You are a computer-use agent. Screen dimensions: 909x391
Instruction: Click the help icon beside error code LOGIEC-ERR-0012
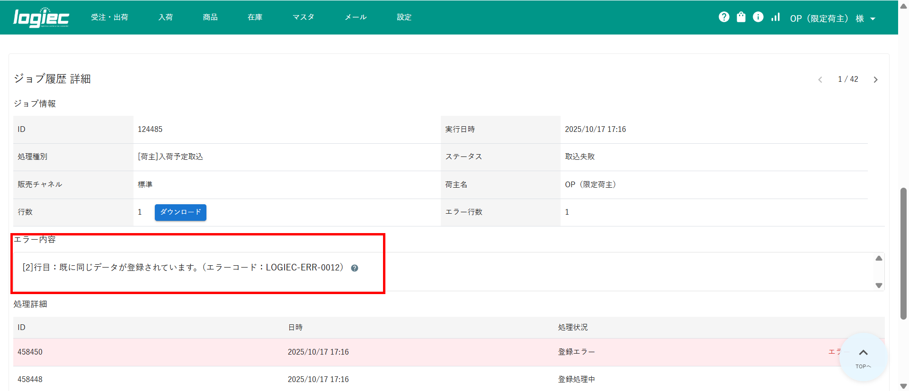point(355,268)
